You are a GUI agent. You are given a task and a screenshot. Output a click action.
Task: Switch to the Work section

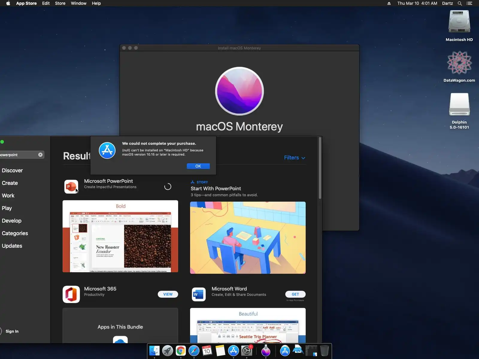8,196
